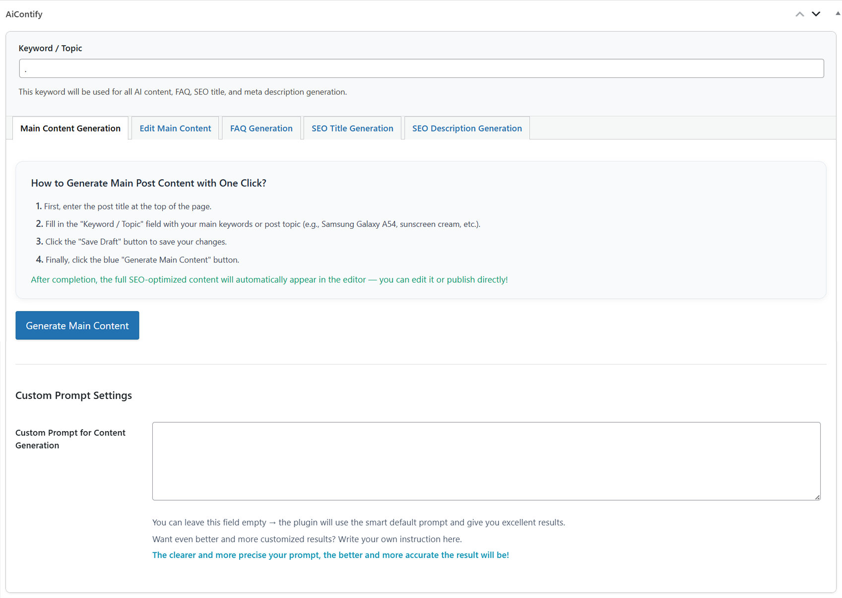The width and height of the screenshot is (842, 598).
Task: Click the "Keyword / Topic" field label
Action: [x=50, y=48]
